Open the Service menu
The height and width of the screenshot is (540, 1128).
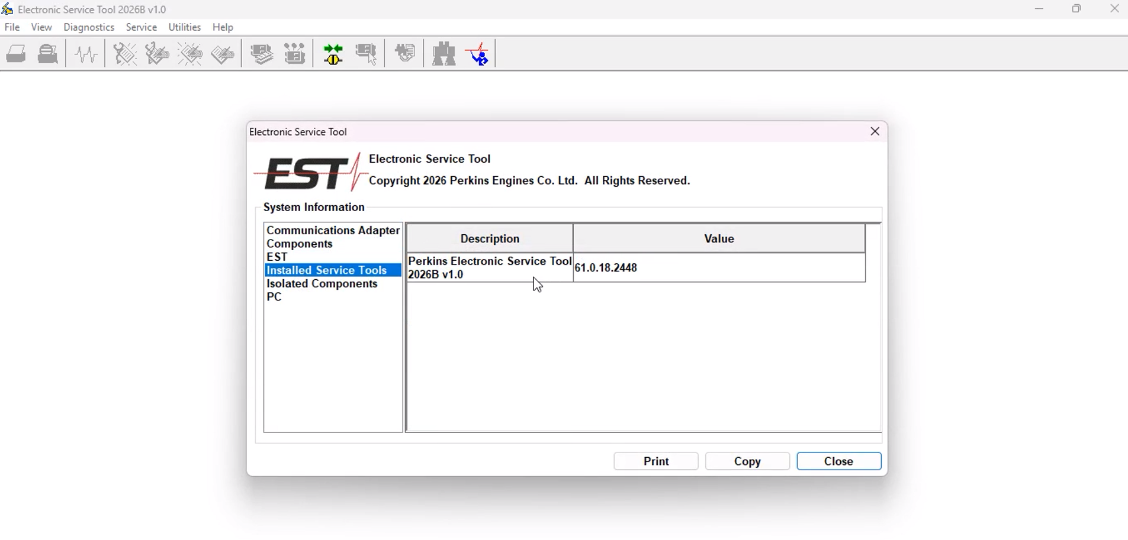[142, 27]
